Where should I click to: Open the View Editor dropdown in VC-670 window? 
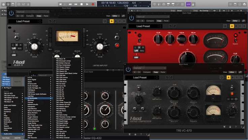(x=232, y=72)
